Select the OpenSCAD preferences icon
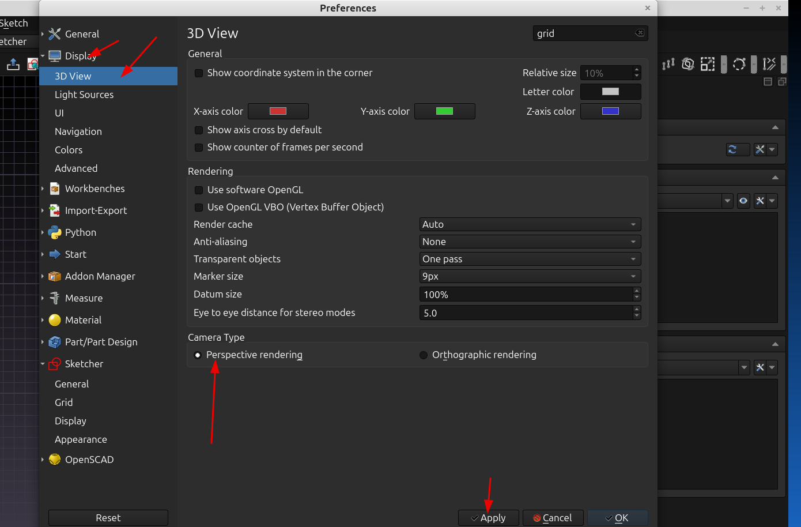 55,460
